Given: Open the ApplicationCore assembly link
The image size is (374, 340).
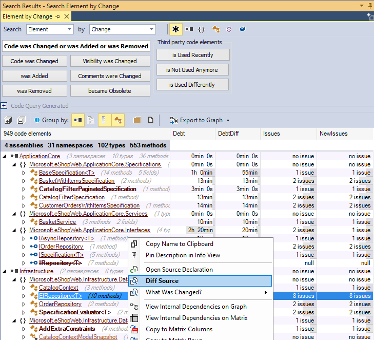Looking at the screenshot, I should tap(40, 156).
